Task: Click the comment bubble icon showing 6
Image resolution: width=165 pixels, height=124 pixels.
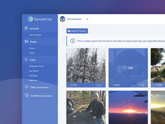Action: [x=140, y=85]
